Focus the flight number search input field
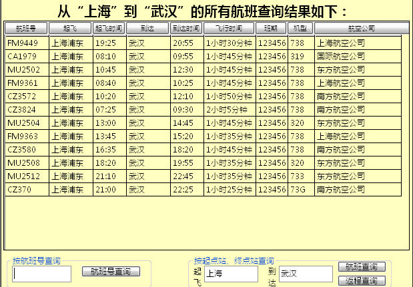This screenshot has width=413, height=287. coord(41,274)
